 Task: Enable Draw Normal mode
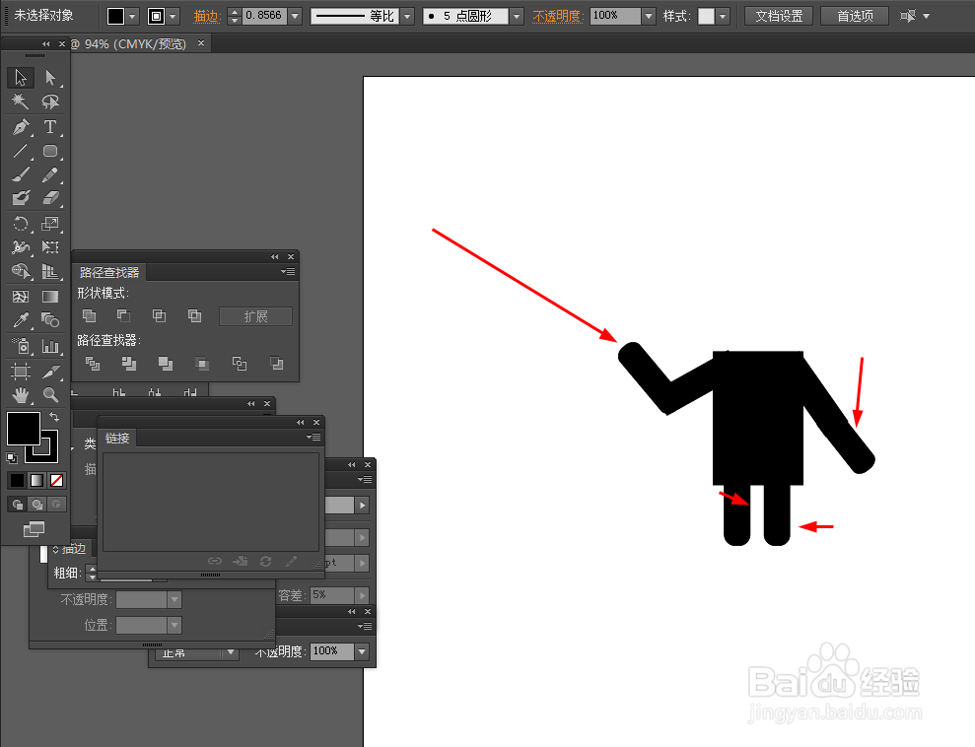(18, 504)
